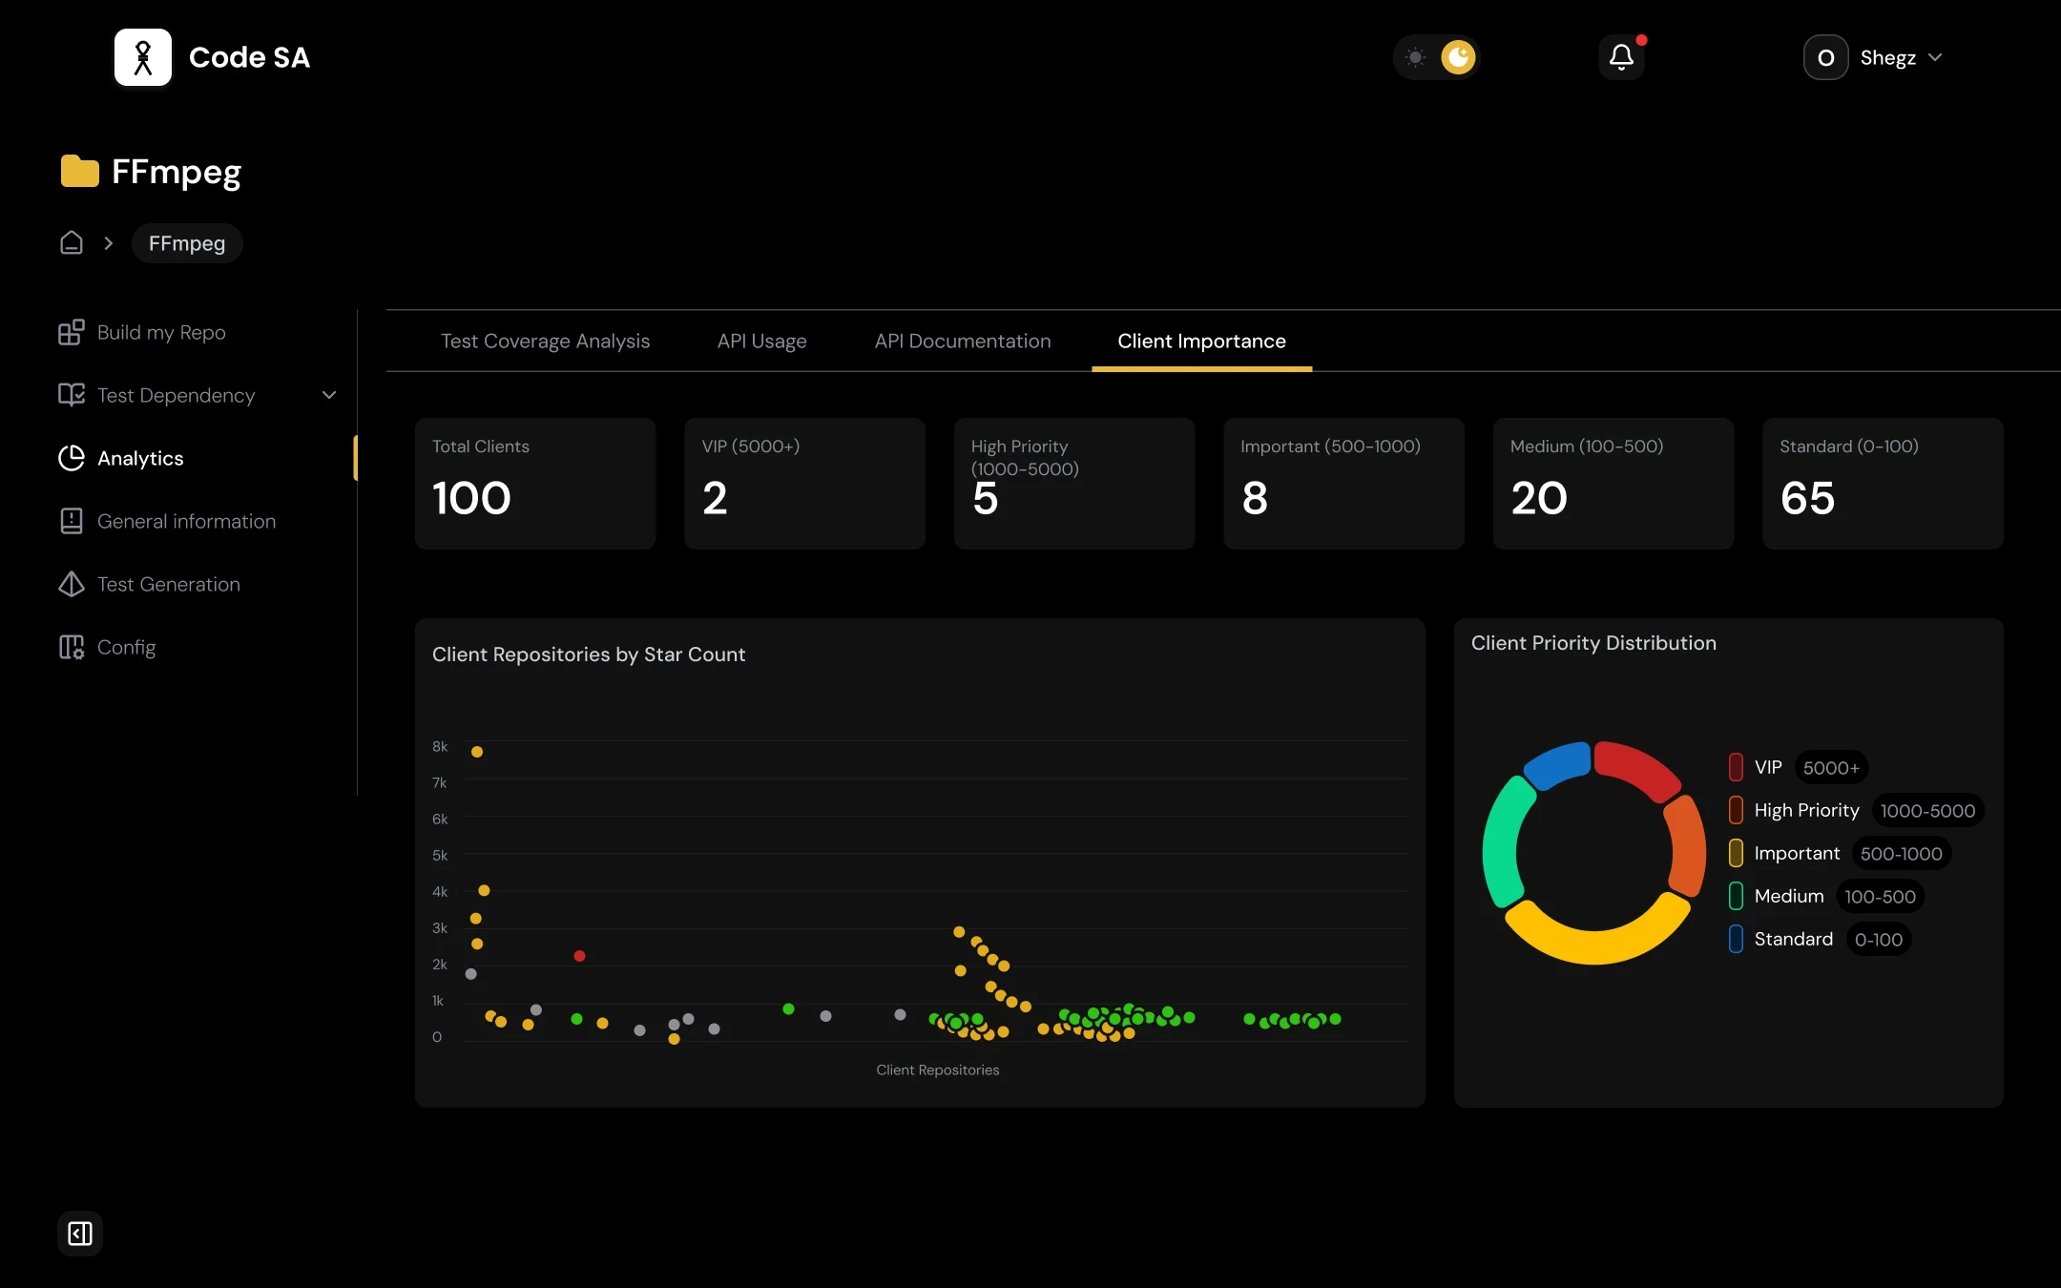Image resolution: width=2061 pixels, height=1288 pixels.
Task: Click the Code SA logo icon
Action: (142, 56)
